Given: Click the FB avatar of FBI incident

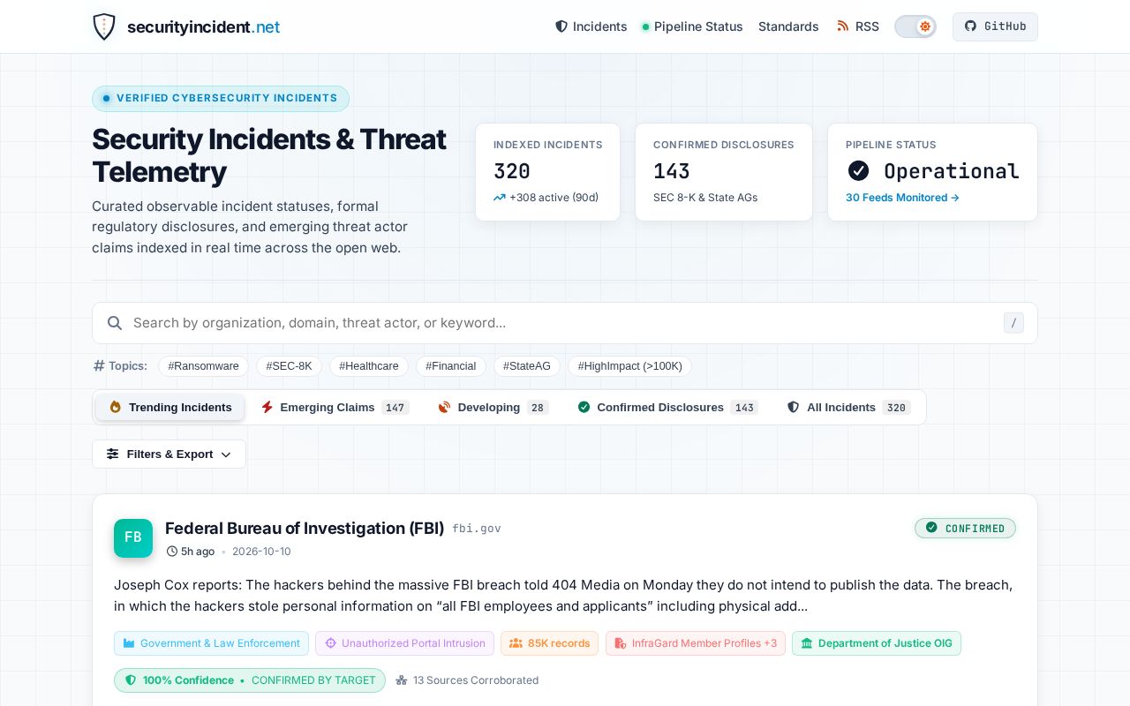Looking at the screenshot, I should click(133, 537).
